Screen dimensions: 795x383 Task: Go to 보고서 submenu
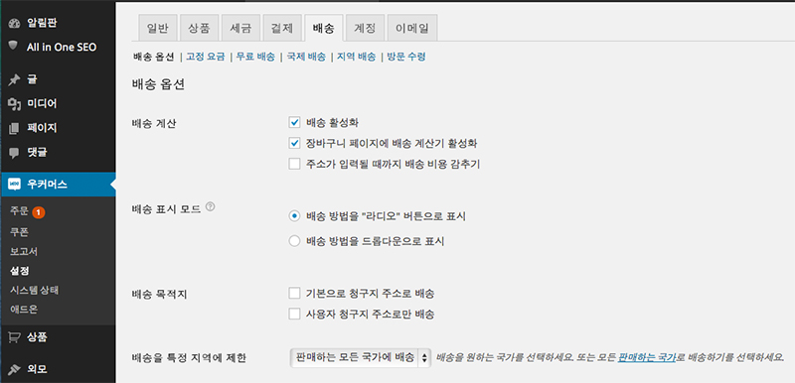(23, 251)
